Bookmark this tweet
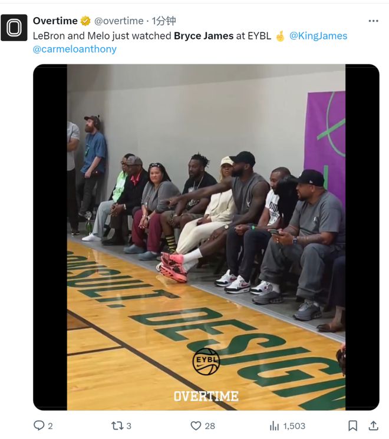The height and width of the screenshot is (439, 389). tap(352, 426)
